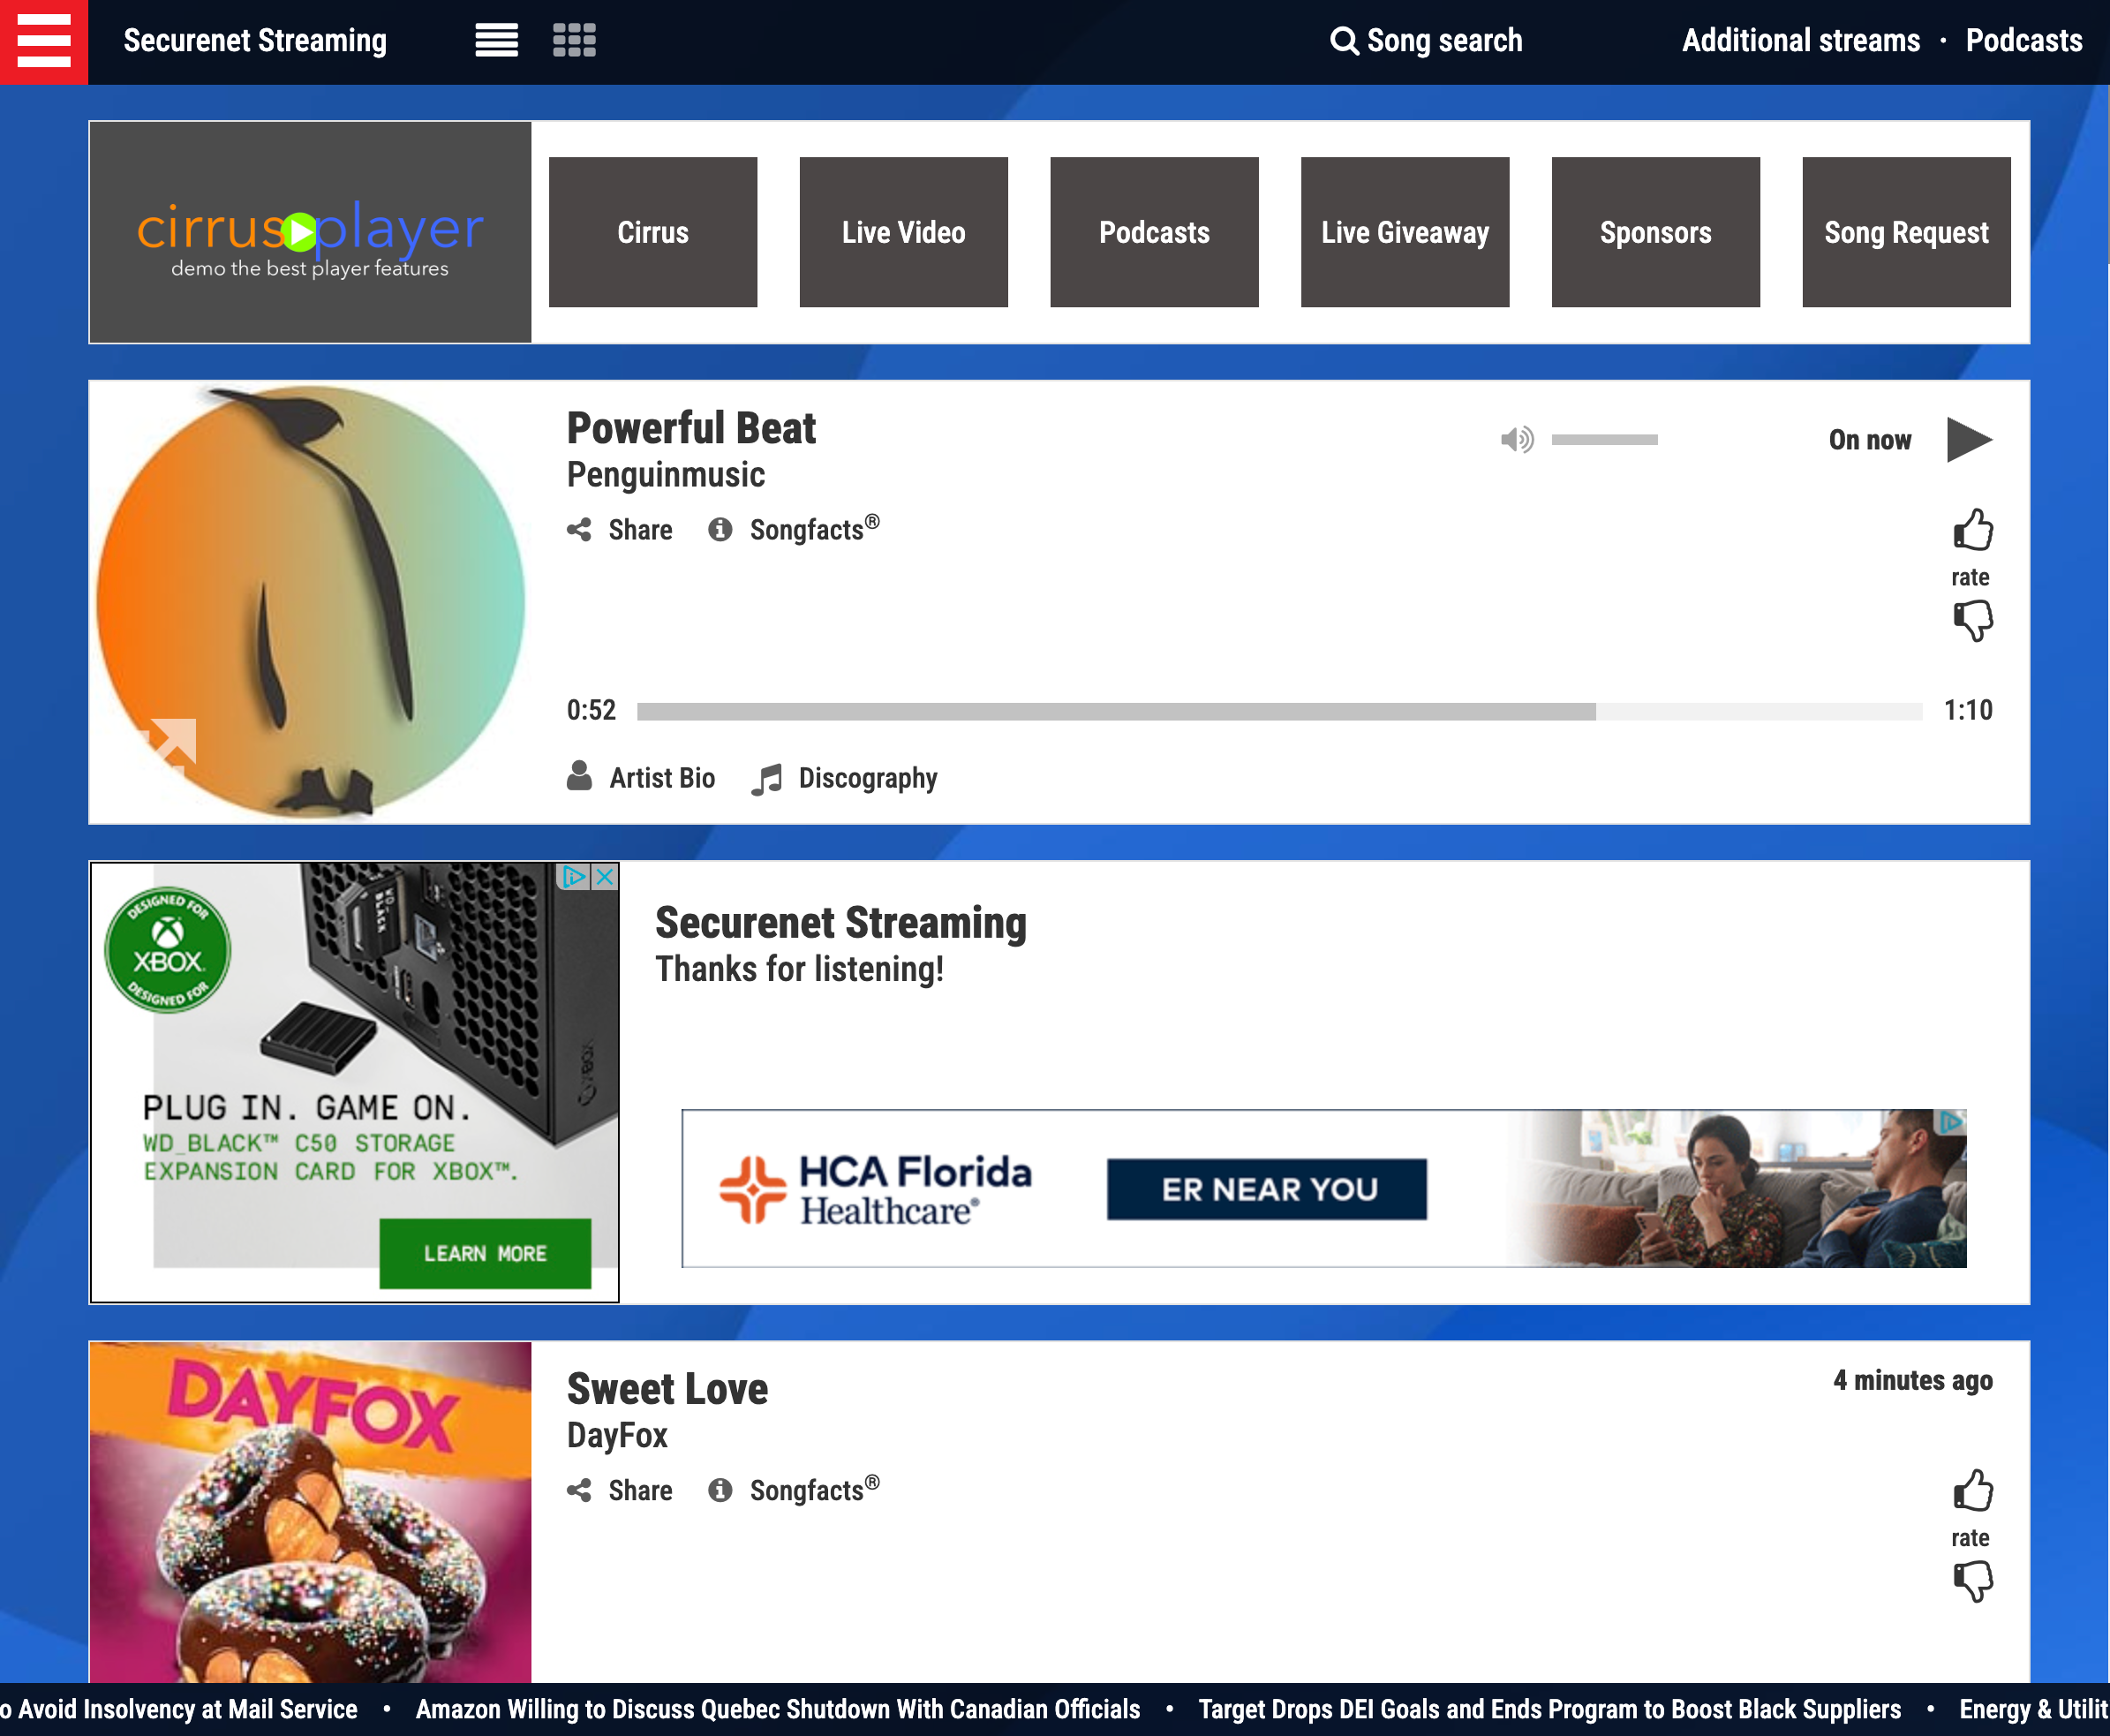Open Song search

(1427, 41)
